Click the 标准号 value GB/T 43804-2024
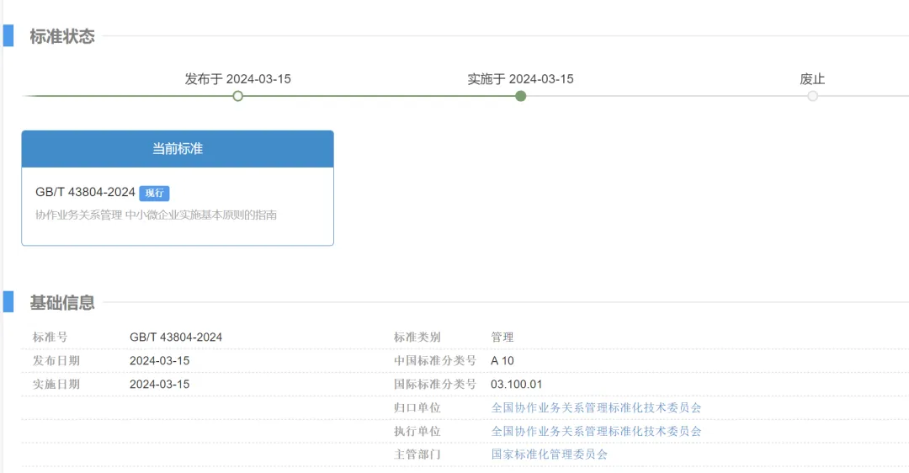Screen dimensions: 909x473 tap(176, 337)
